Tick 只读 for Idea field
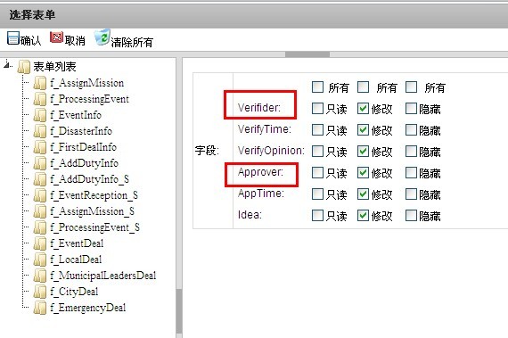Image resolution: width=508 pixels, height=338 pixels. click(x=317, y=216)
